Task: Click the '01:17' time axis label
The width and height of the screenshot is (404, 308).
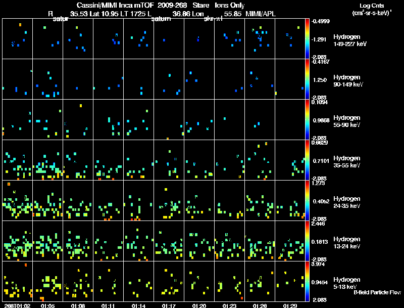Action: (169, 305)
